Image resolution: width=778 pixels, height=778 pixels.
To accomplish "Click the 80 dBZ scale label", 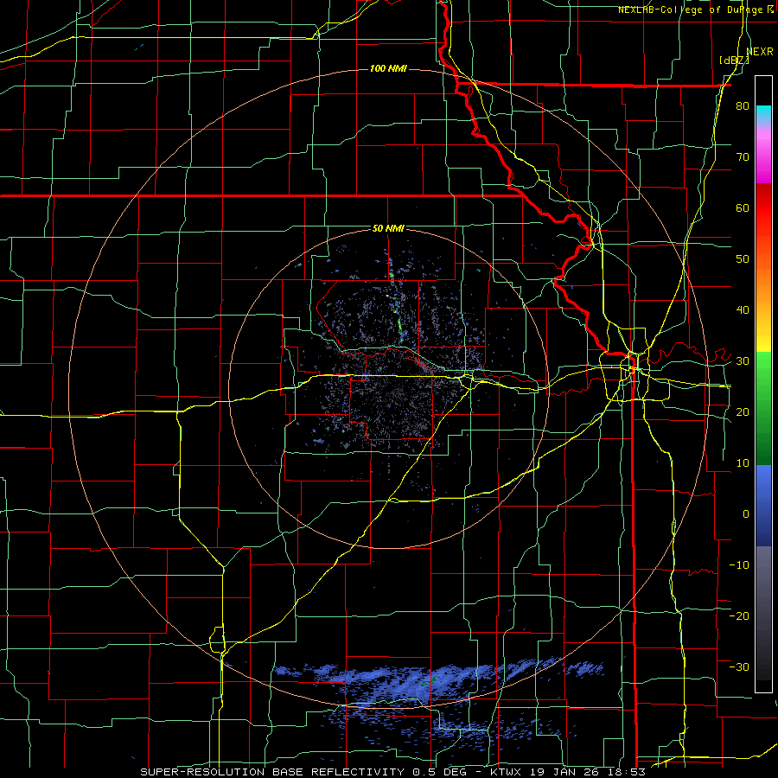I will 743,106.
